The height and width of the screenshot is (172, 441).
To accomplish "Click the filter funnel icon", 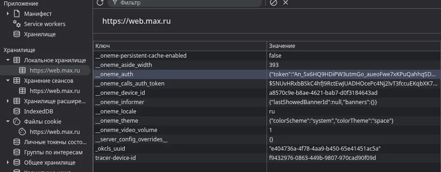I will point(114,2).
